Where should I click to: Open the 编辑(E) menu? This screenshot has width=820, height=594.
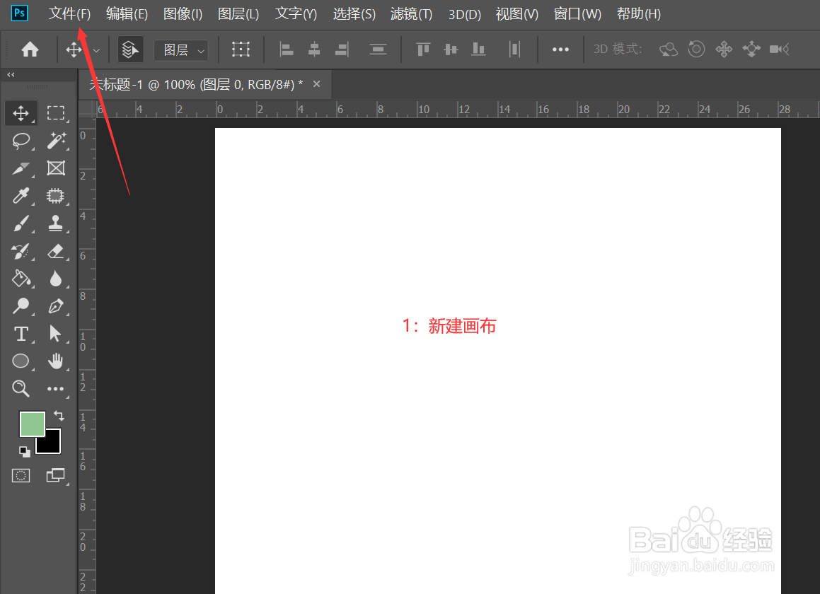tap(127, 13)
